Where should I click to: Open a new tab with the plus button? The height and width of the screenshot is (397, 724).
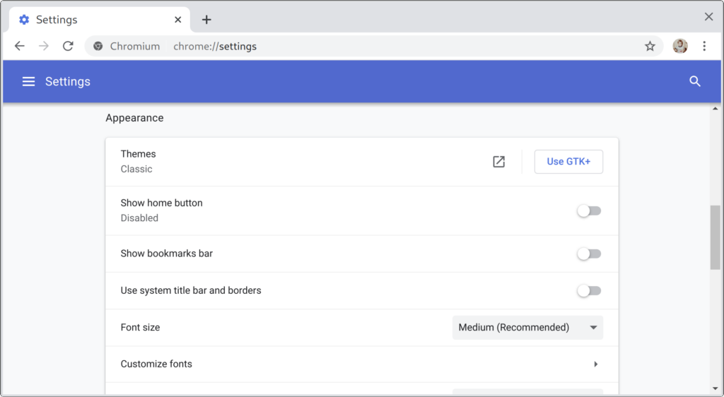[206, 19]
